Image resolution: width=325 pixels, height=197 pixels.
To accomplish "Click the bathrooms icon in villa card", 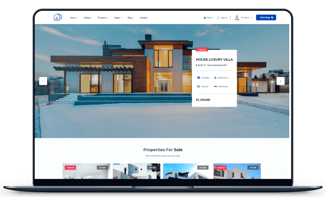I will (215, 77).
